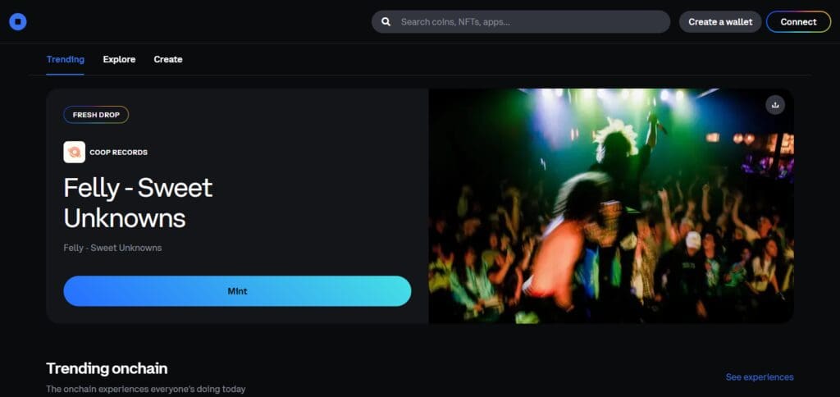Open the Trending tab

[x=66, y=60]
